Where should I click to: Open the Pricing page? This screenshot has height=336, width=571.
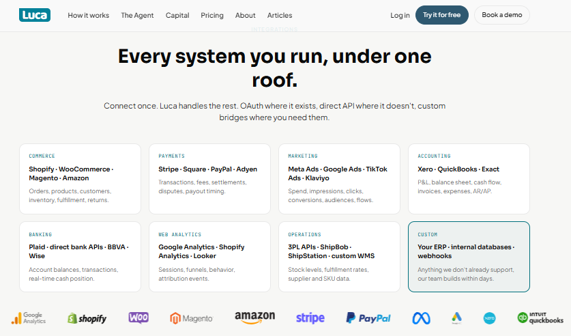212,15
